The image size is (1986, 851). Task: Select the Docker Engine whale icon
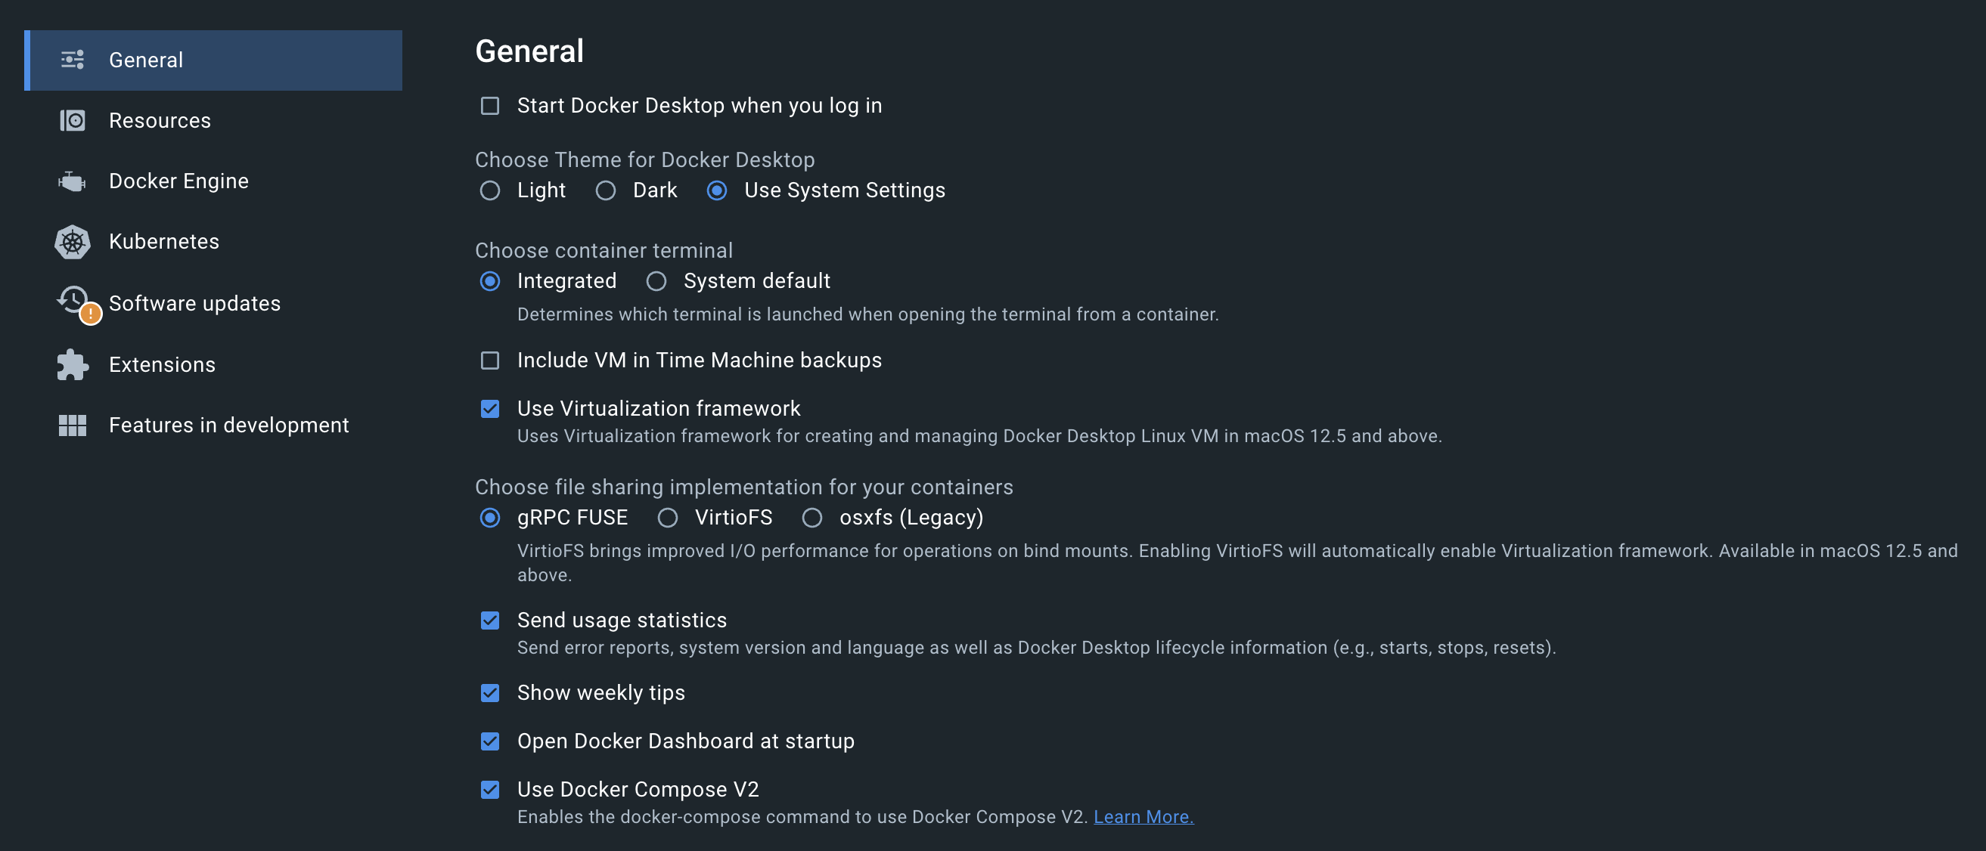pyautogui.click(x=72, y=181)
